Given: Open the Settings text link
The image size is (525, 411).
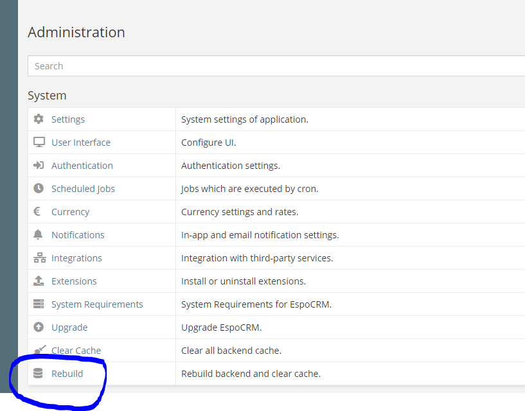Looking at the screenshot, I should click(68, 119).
